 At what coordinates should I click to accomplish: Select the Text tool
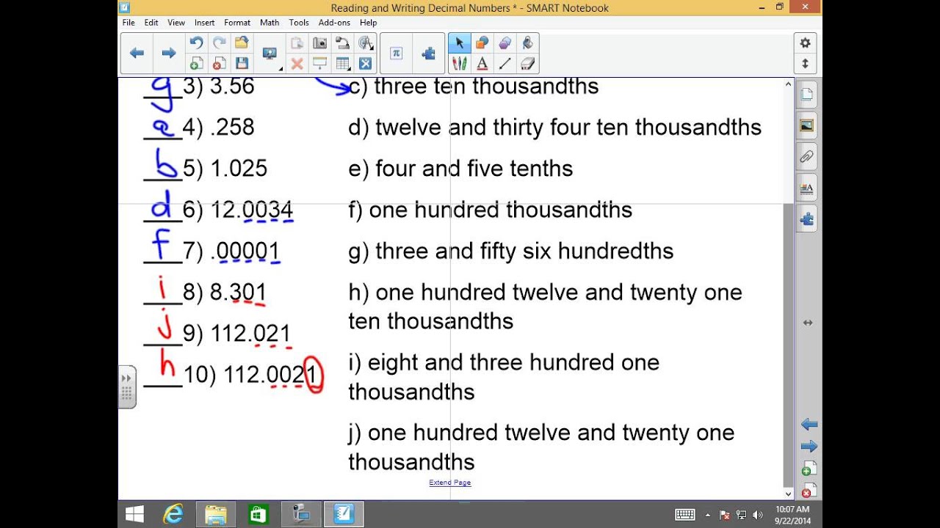pyautogui.click(x=482, y=64)
